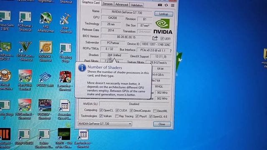Toggle the DirectCompute checkbox

(131, 110)
